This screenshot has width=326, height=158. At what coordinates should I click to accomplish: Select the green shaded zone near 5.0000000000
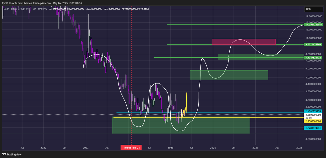(x=229, y=75)
